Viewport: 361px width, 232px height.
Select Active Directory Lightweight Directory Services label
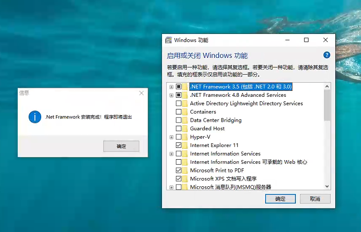(247, 104)
